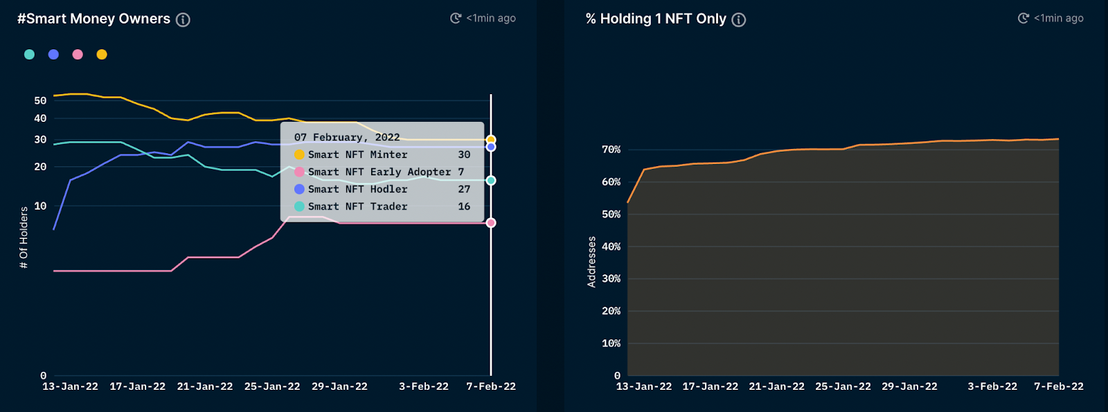Click the 10% y-axis label
The width and height of the screenshot is (1108, 412).
[611, 343]
